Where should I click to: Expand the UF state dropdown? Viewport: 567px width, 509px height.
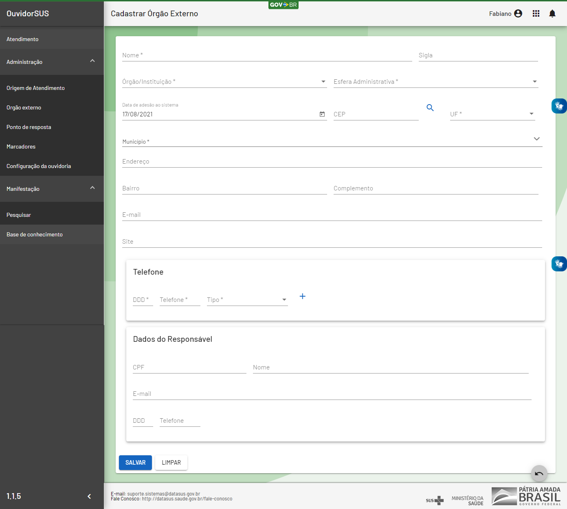[492, 114]
